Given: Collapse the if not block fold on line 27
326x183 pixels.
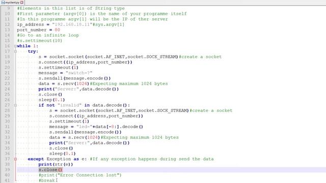Looking at the screenshot, I should click(x=15, y=105).
